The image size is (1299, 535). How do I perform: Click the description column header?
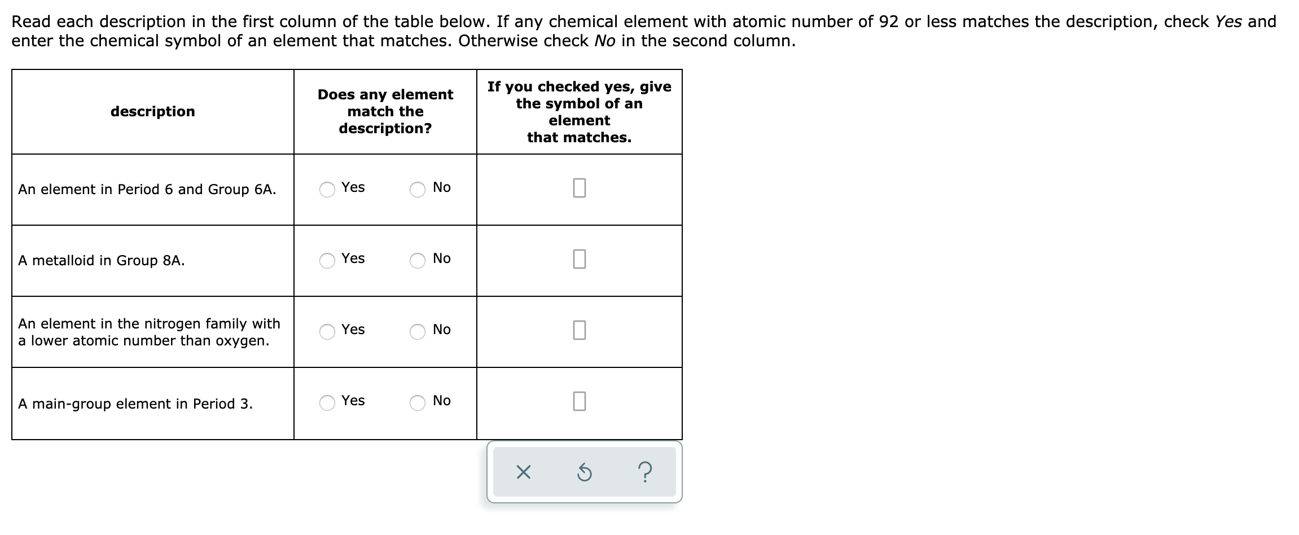pyautogui.click(x=153, y=111)
